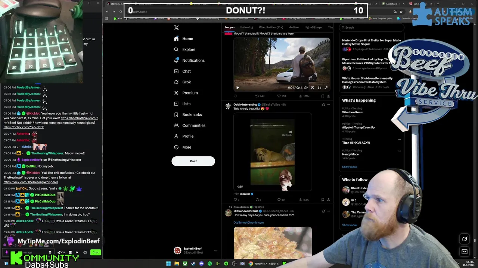Open emote picker in Kick message box

pyautogui.click(x=50, y=252)
